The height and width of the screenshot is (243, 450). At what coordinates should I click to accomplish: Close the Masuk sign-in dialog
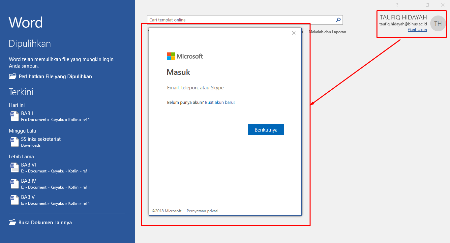[294, 33]
